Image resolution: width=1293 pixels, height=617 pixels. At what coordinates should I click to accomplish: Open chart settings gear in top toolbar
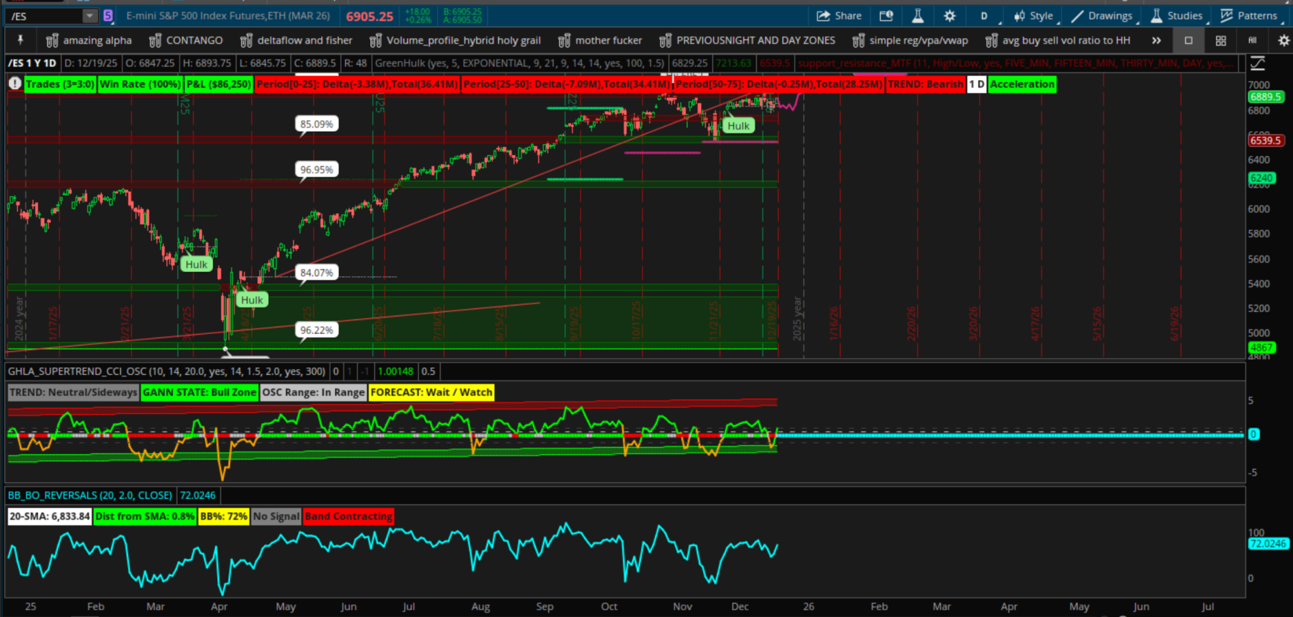pos(949,16)
